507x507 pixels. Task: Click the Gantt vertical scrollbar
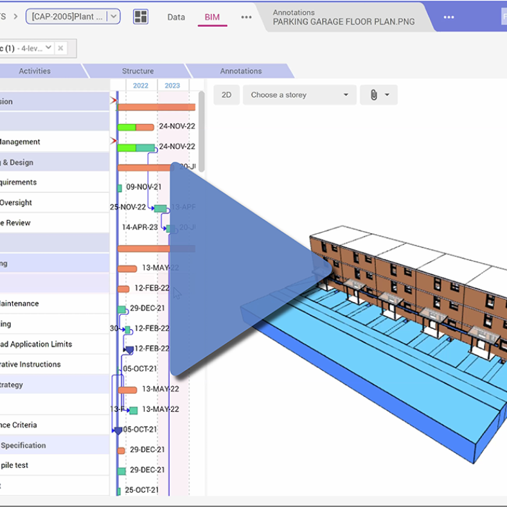(x=201, y=131)
